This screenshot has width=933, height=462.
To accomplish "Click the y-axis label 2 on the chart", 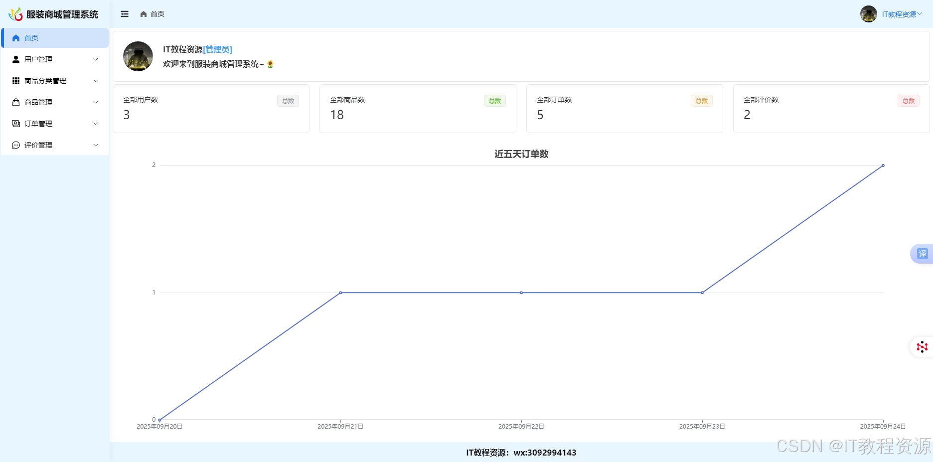I will (x=154, y=165).
